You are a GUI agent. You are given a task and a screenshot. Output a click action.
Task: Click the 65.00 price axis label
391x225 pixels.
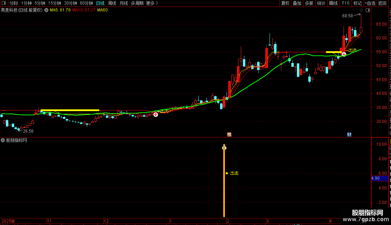pyautogui.click(x=382, y=24)
